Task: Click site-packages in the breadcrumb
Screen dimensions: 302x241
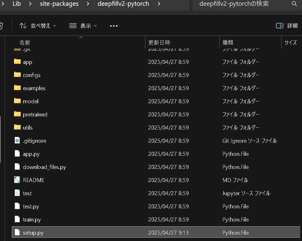Action: [59, 4]
